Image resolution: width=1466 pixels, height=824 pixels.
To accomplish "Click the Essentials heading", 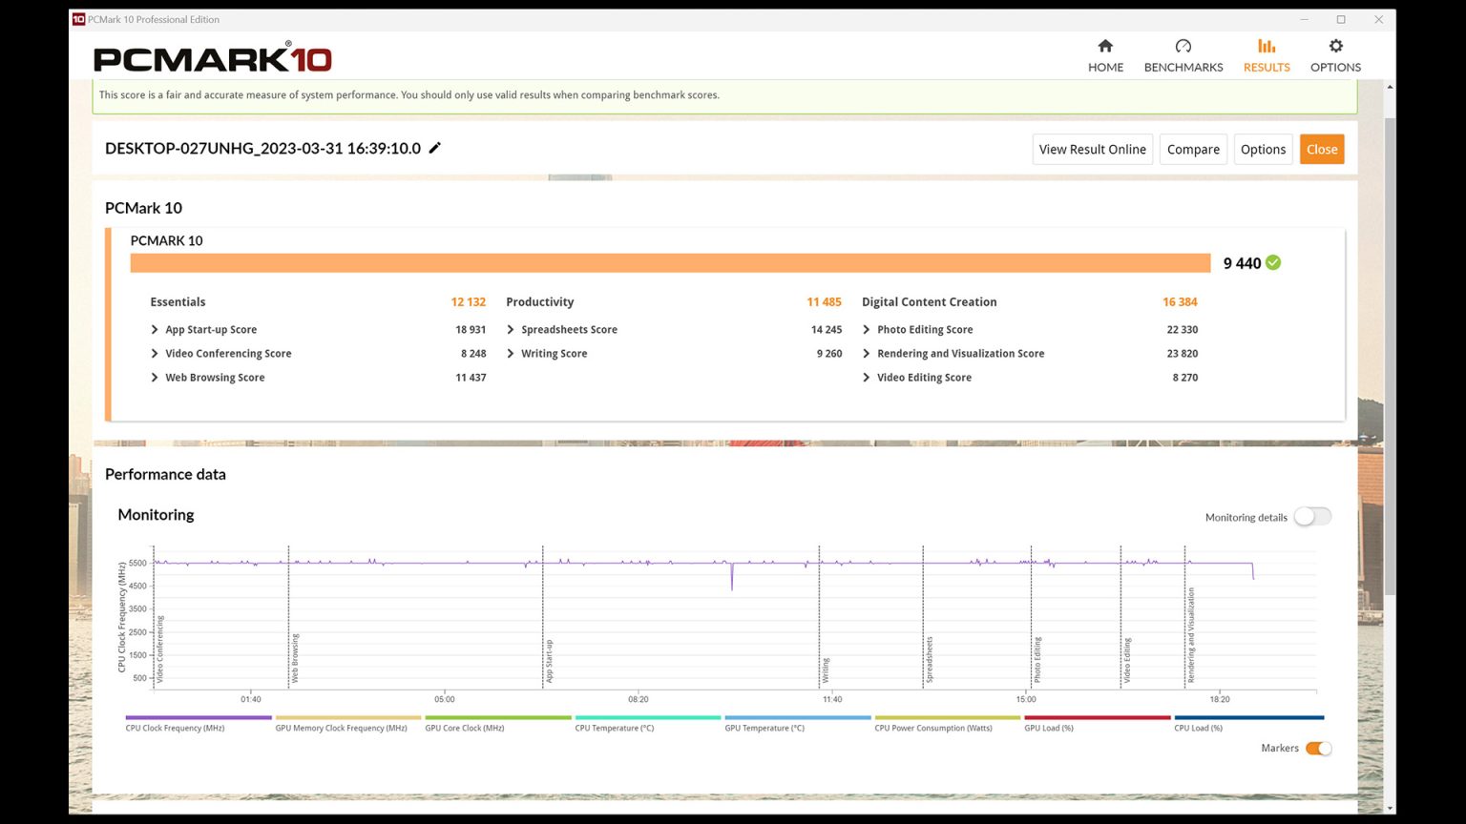I will point(178,301).
